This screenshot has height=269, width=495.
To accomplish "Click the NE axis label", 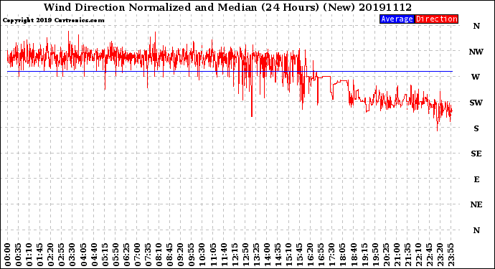I will coord(476,205).
